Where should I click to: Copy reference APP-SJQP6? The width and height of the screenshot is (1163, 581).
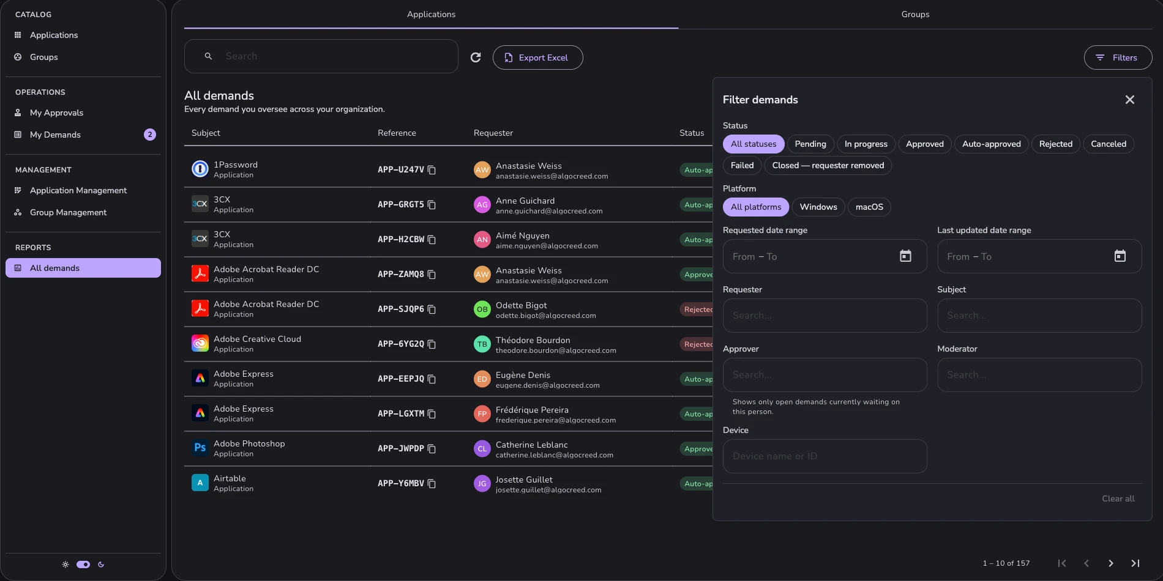click(432, 309)
